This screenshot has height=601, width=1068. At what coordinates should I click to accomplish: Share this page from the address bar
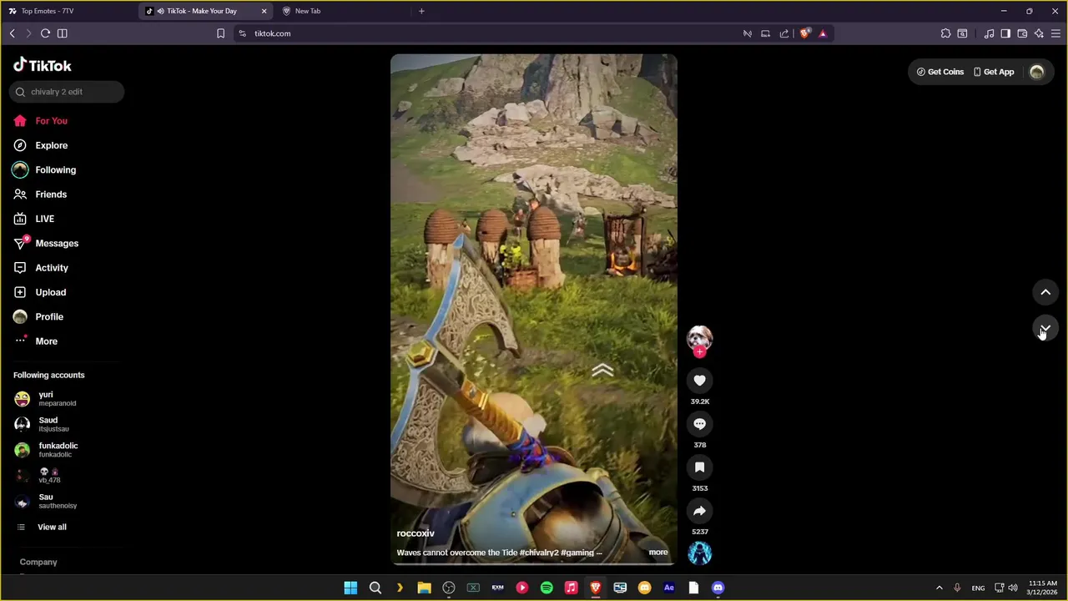[784, 33]
